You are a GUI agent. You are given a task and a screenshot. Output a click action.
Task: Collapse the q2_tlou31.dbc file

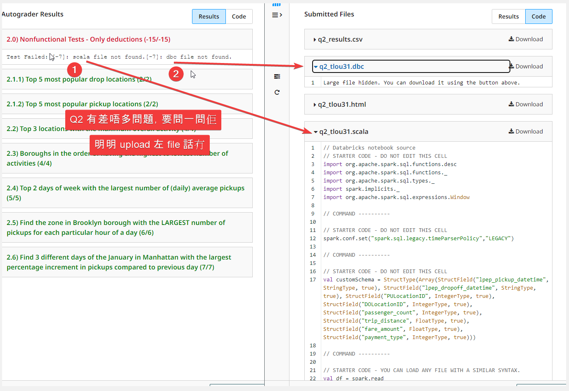pyautogui.click(x=341, y=66)
